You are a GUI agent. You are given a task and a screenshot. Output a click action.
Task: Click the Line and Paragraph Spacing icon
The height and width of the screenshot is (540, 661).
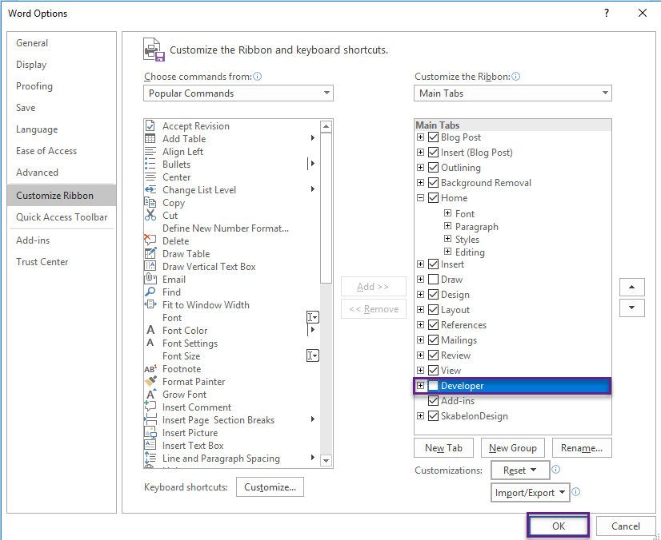150,458
